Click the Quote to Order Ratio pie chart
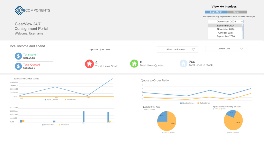Viewport: 264px width, 148px height. click(x=167, y=121)
